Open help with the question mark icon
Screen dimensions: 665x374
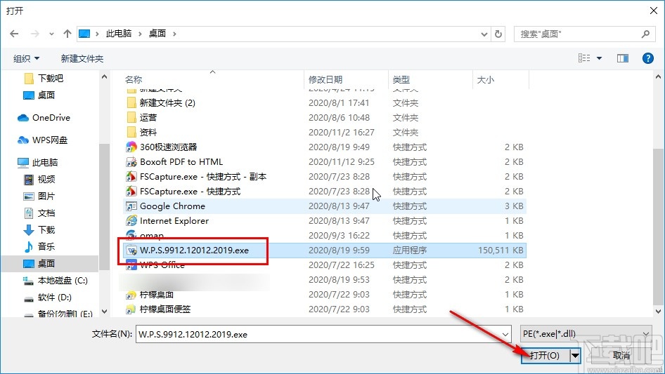click(647, 58)
